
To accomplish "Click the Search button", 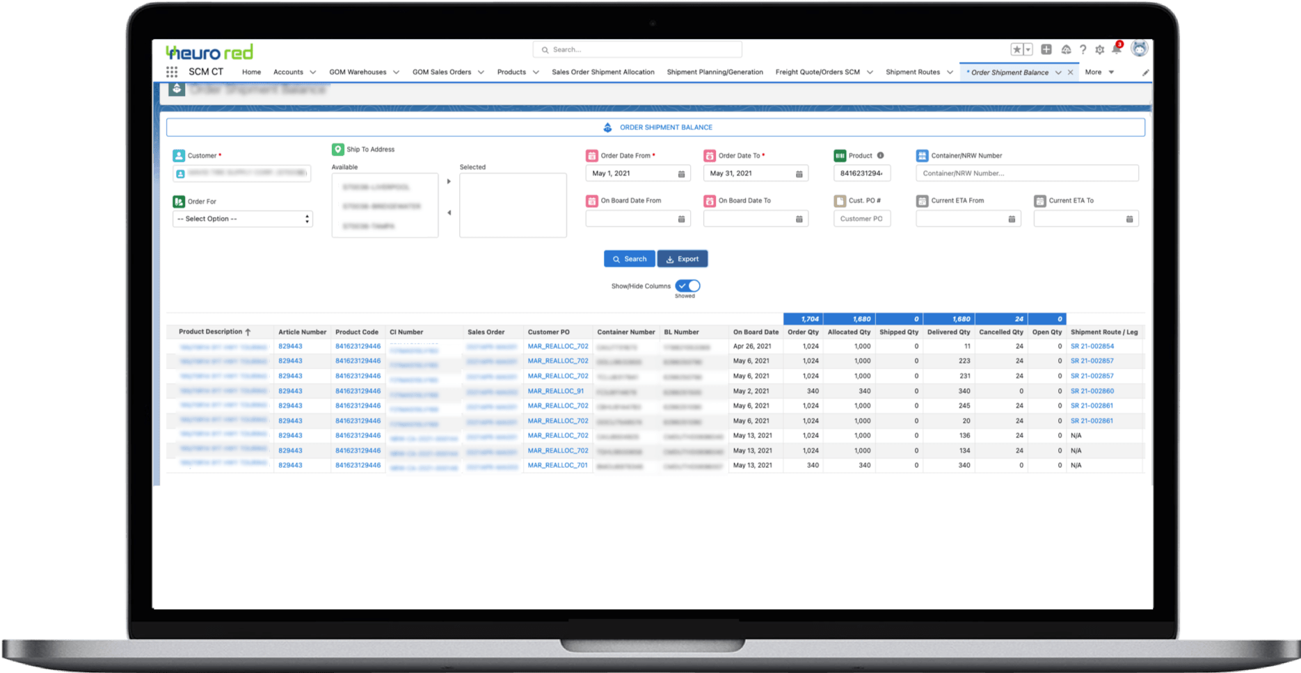I will pos(629,259).
